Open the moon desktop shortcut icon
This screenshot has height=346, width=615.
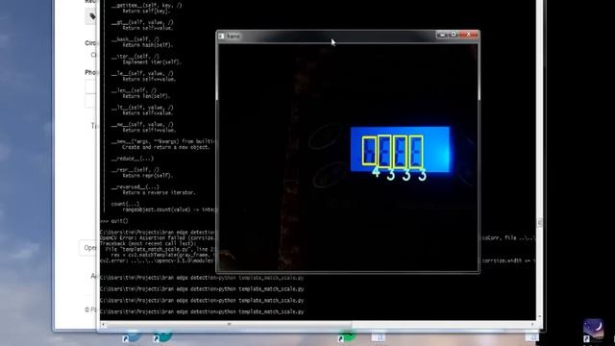click(x=593, y=329)
